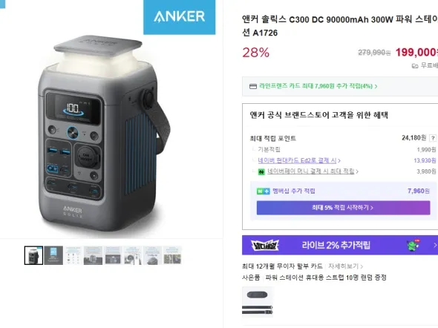Click the 최대 5% 적립 시작하기 button

(x=343, y=208)
